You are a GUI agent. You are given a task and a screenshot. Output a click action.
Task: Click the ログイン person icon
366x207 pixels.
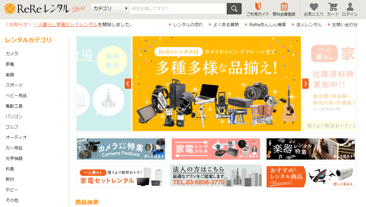350,7
